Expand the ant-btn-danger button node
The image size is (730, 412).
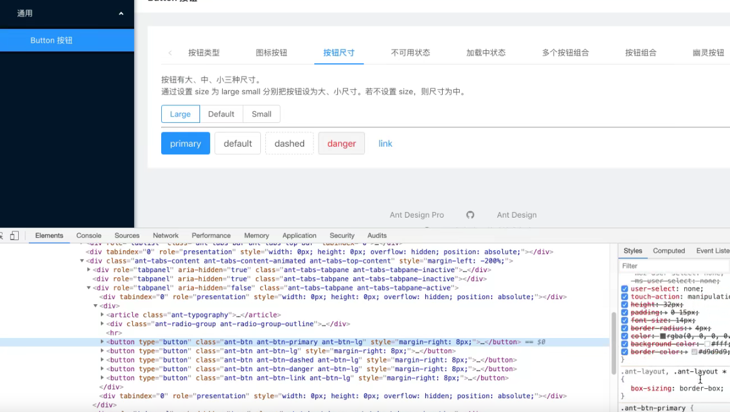102,369
